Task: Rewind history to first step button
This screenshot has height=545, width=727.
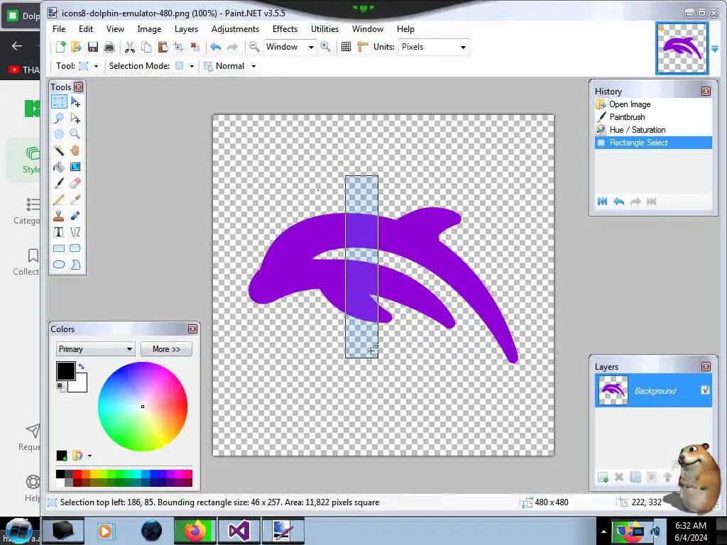Action: [602, 202]
